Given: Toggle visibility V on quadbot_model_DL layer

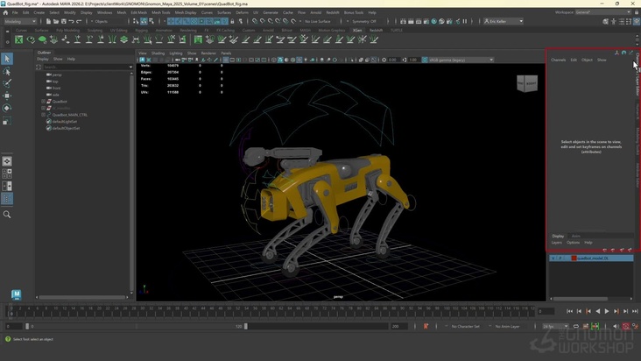Looking at the screenshot, I should pyautogui.click(x=553, y=258).
